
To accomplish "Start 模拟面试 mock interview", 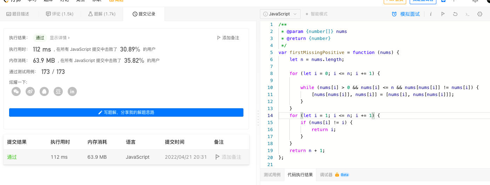I will click(410, 14).
